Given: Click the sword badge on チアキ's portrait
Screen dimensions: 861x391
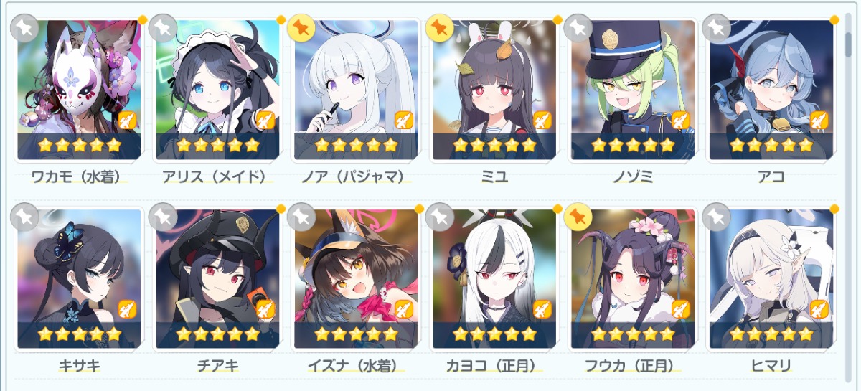Looking at the screenshot, I should (x=265, y=309).
